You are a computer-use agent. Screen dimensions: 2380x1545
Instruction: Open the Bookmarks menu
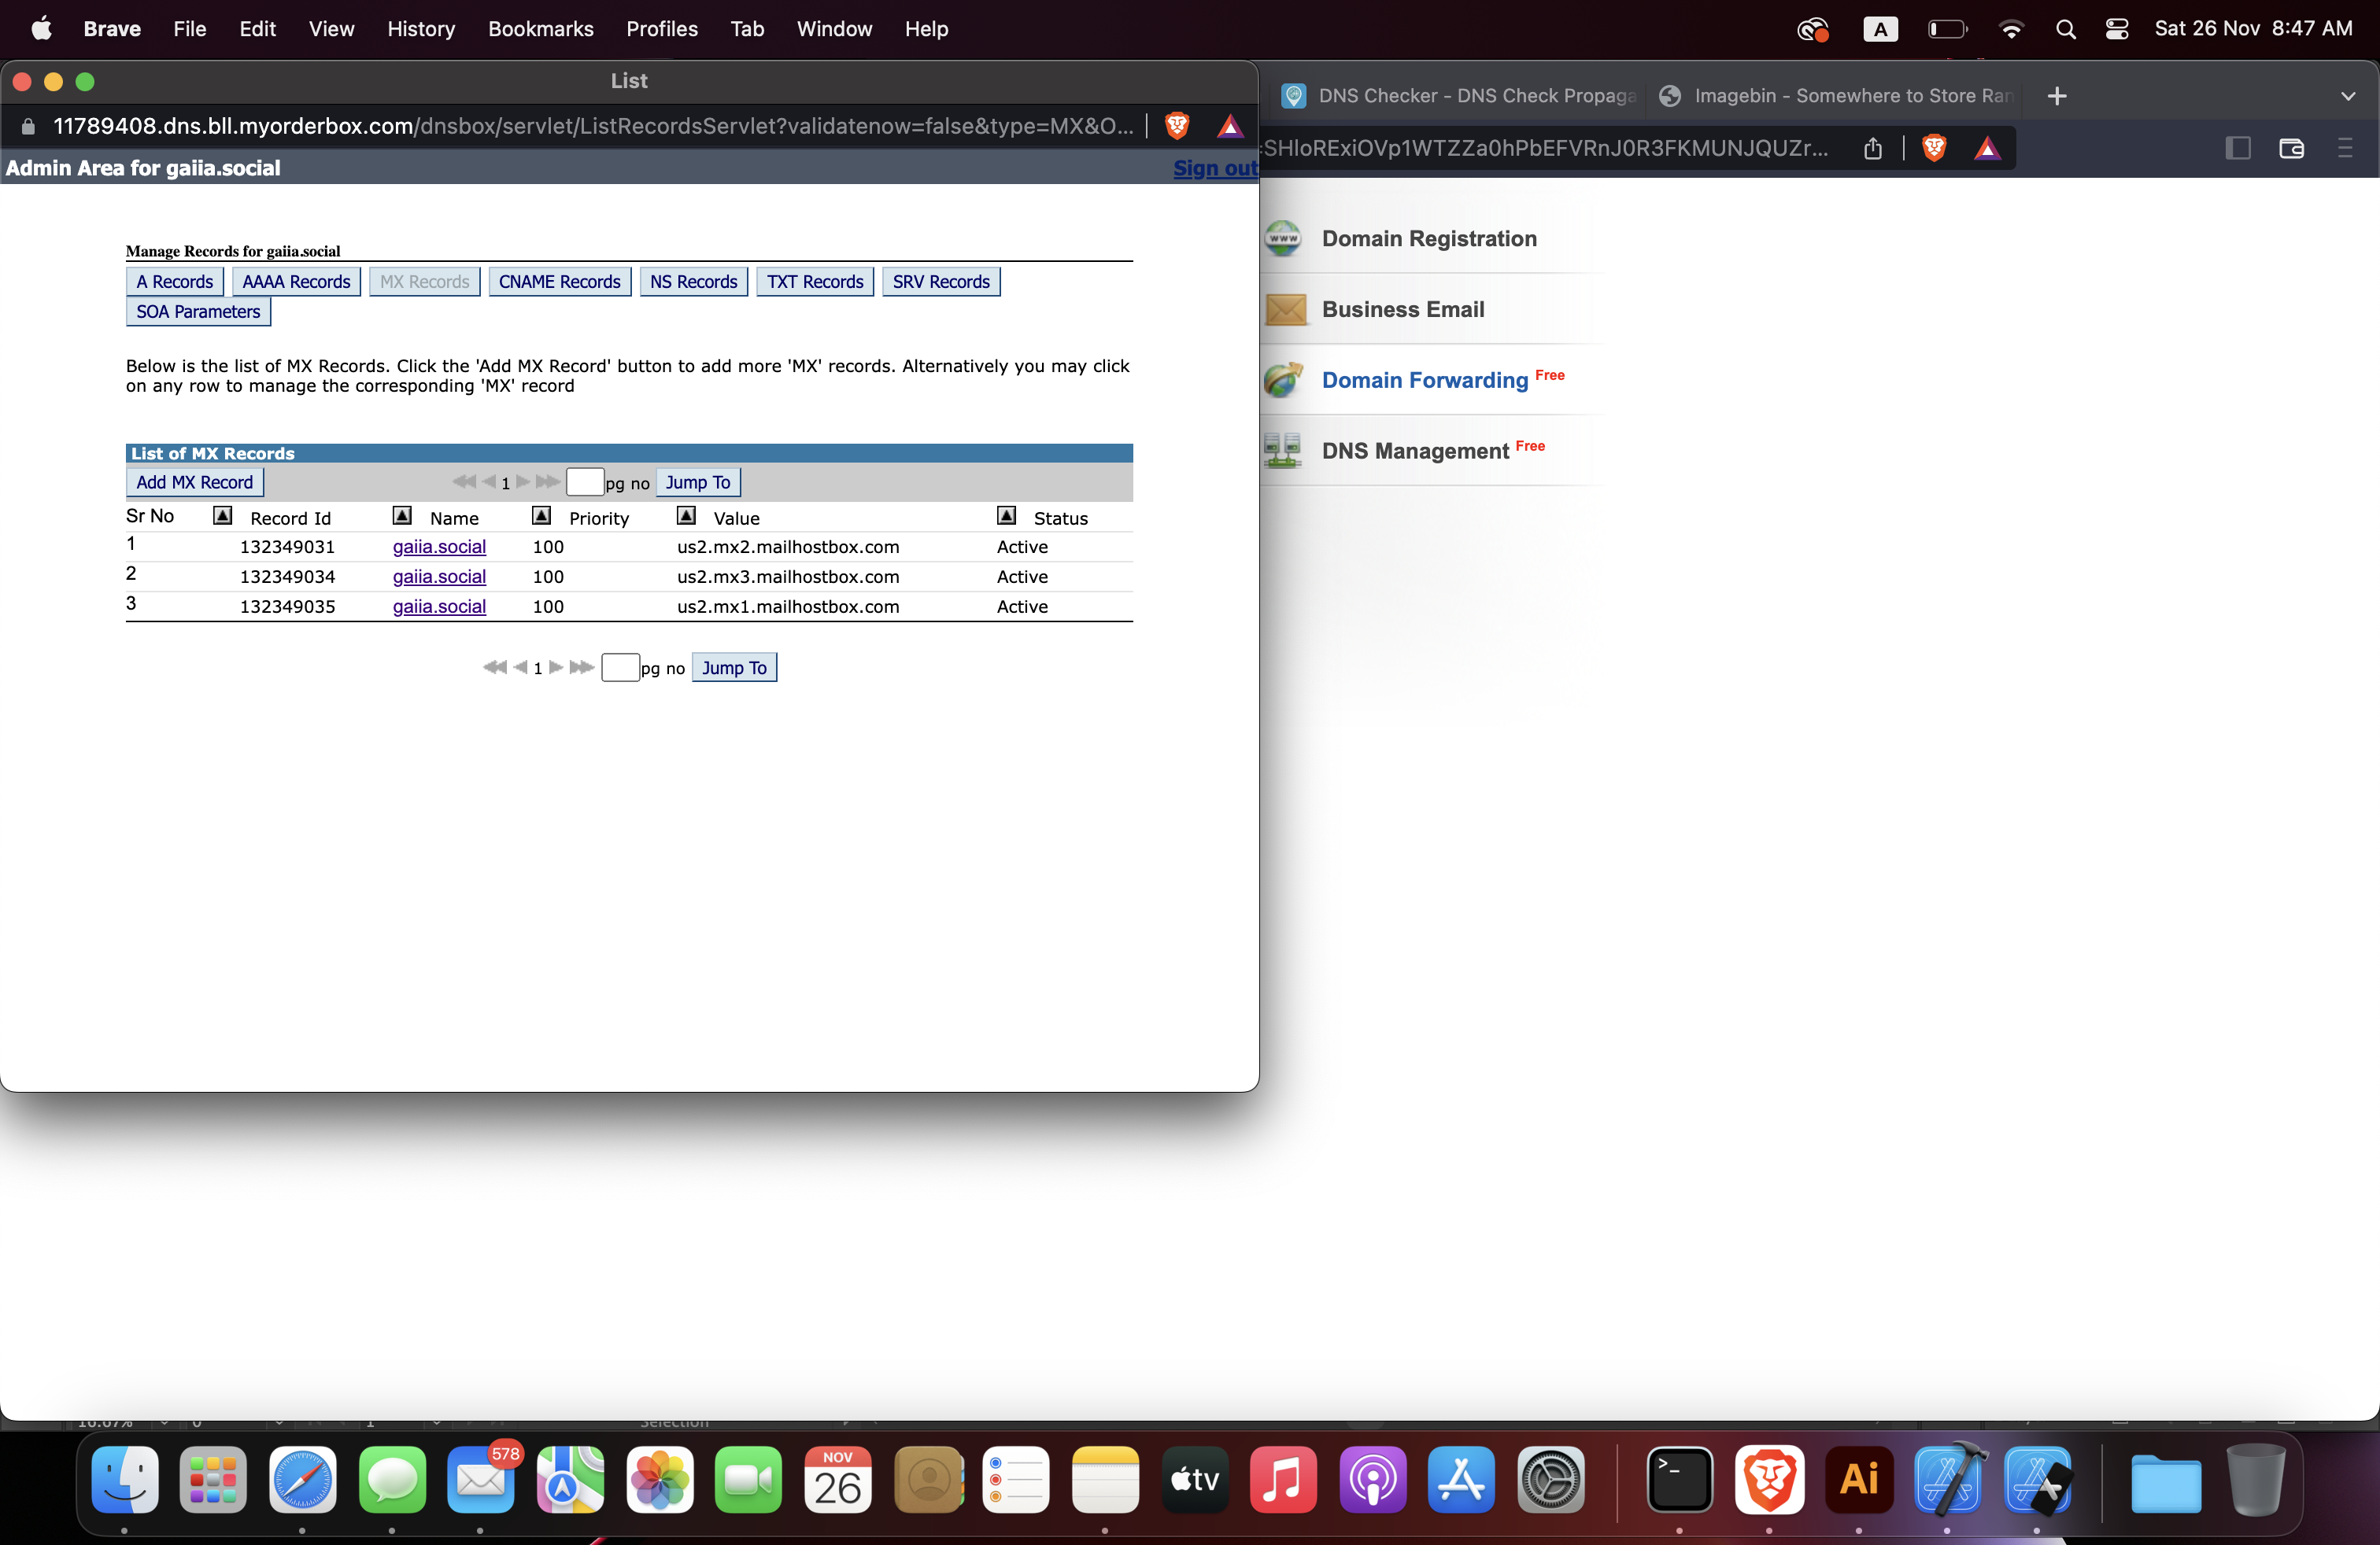(541, 29)
